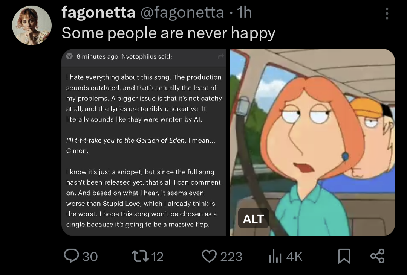
Task: Open fagonetta's profile picture
Action: tap(32, 26)
